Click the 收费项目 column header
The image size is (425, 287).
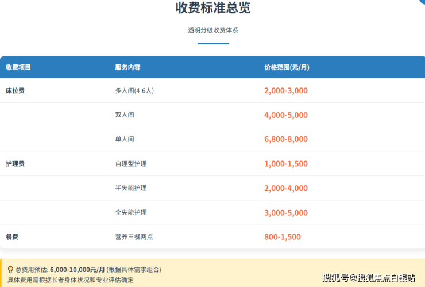tap(18, 67)
